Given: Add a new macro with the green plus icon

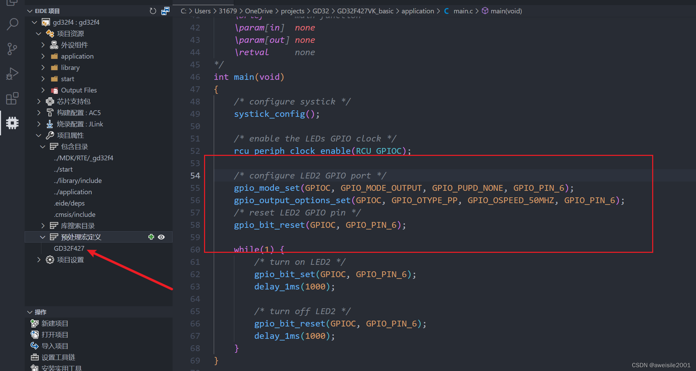Looking at the screenshot, I should pos(151,237).
